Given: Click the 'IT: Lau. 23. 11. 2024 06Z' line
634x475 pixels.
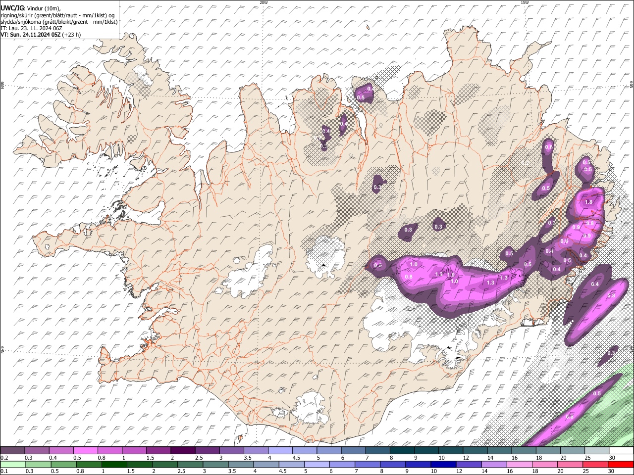Looking at the screenshot, I should (32, 28).
